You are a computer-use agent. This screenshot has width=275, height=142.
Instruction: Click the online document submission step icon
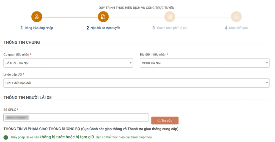click(103, 17)
